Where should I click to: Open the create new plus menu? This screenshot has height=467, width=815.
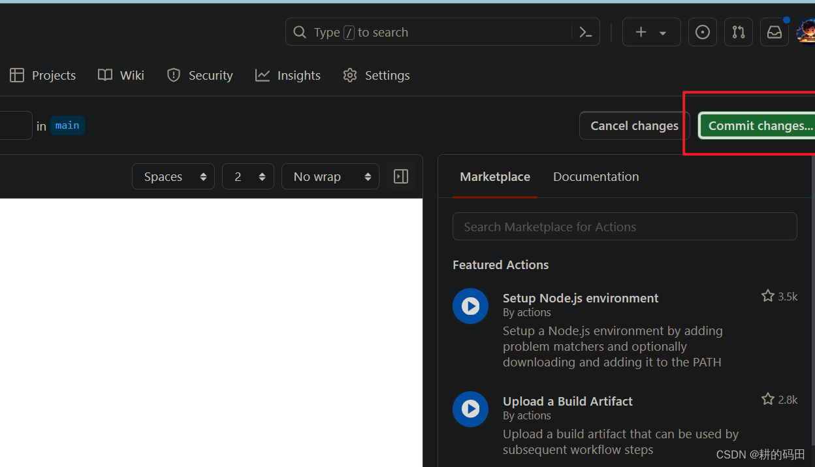[x=651, y=32]
